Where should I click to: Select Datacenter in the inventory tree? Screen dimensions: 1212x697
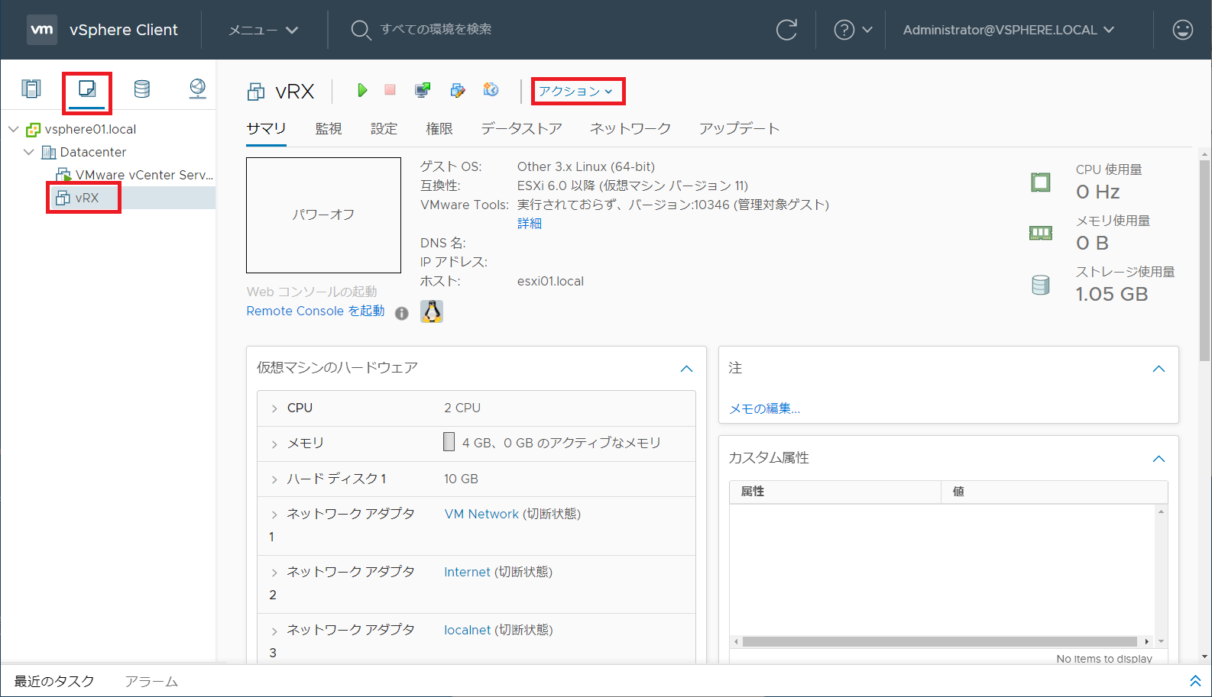click(x=92, y=152)
